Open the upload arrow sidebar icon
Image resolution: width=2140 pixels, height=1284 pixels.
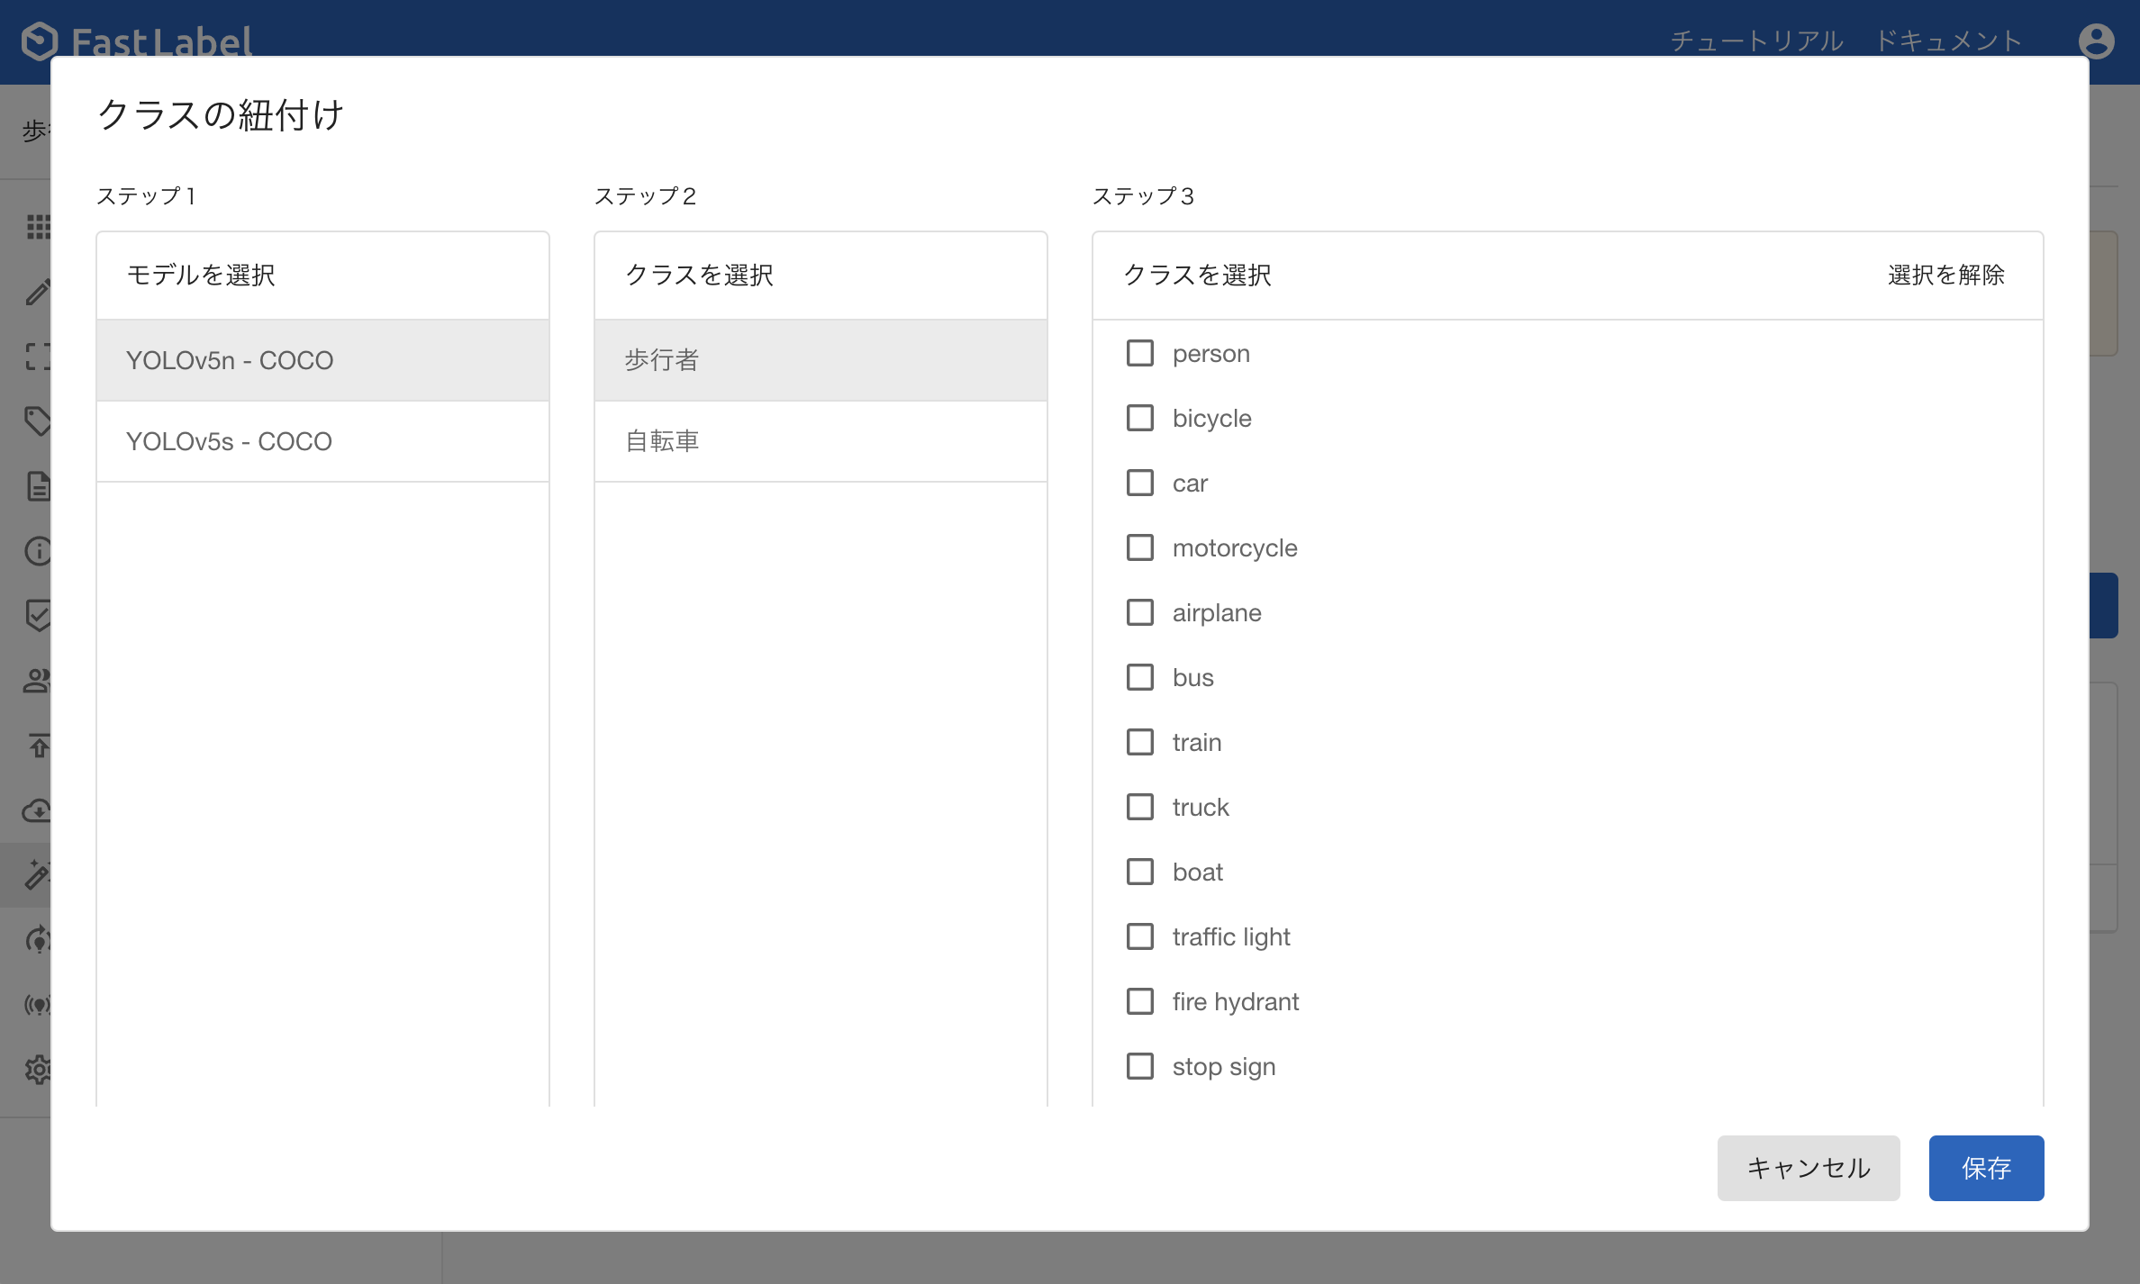[38, 746]
